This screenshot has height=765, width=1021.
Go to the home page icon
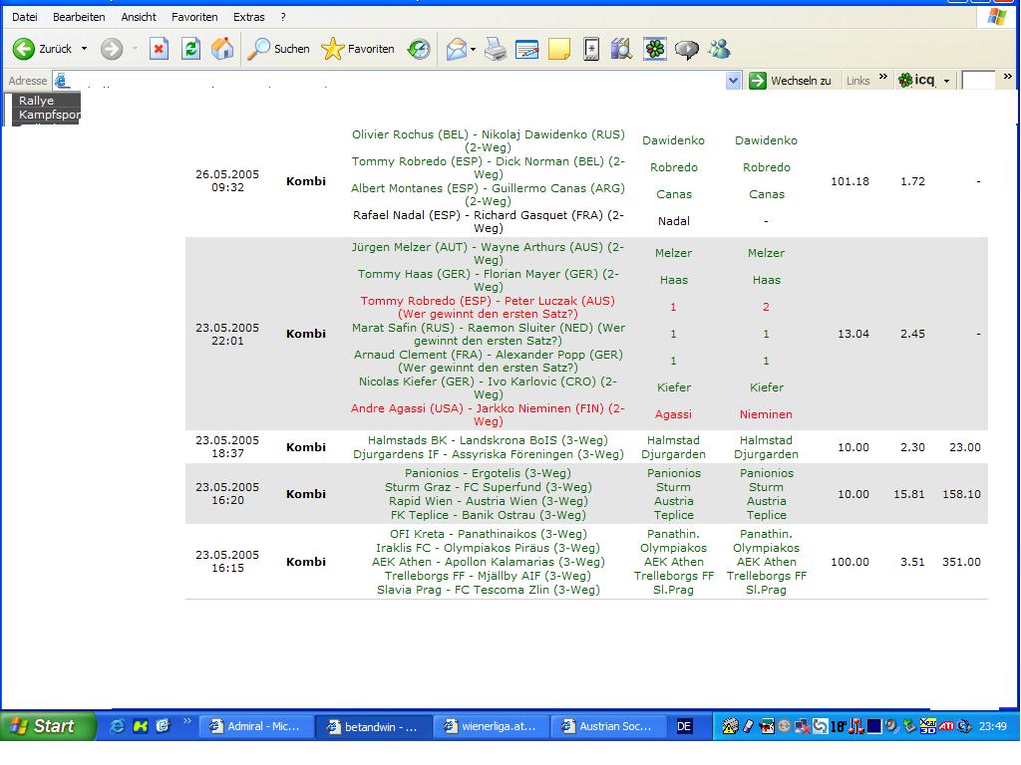click(x=222, y=49)
